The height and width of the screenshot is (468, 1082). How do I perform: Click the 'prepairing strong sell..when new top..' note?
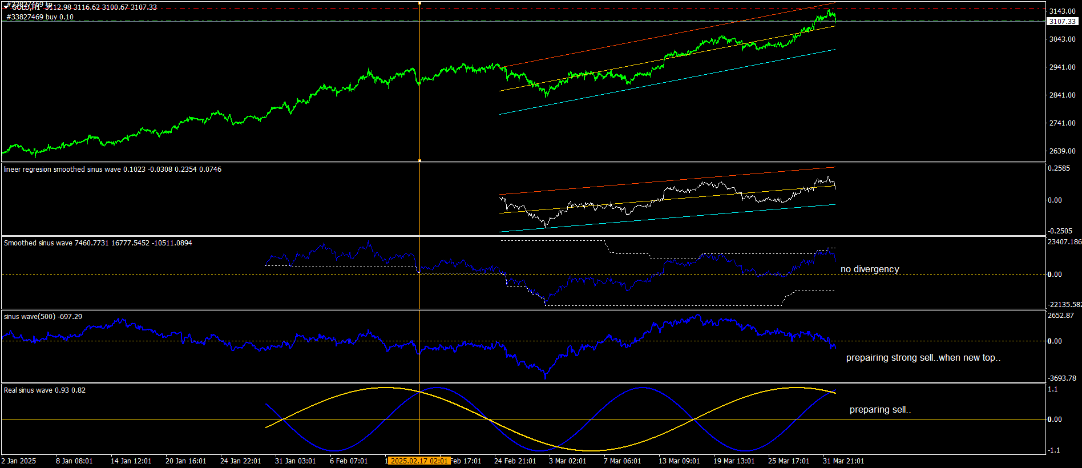pos(923,358)
